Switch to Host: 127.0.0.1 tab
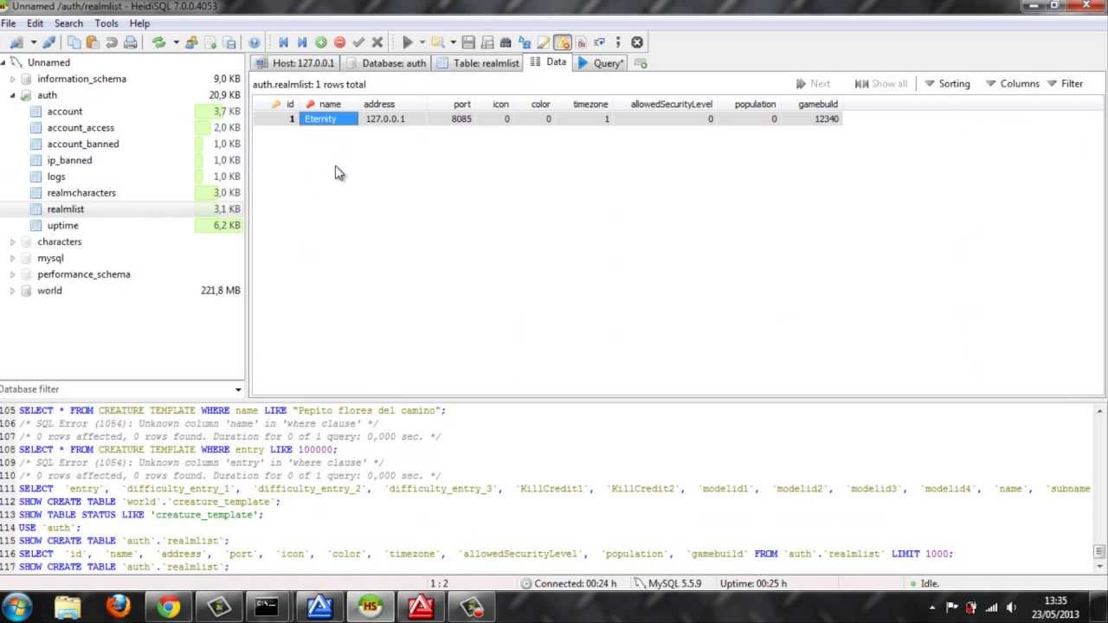The image size is (1108, 623). point(294,63)
